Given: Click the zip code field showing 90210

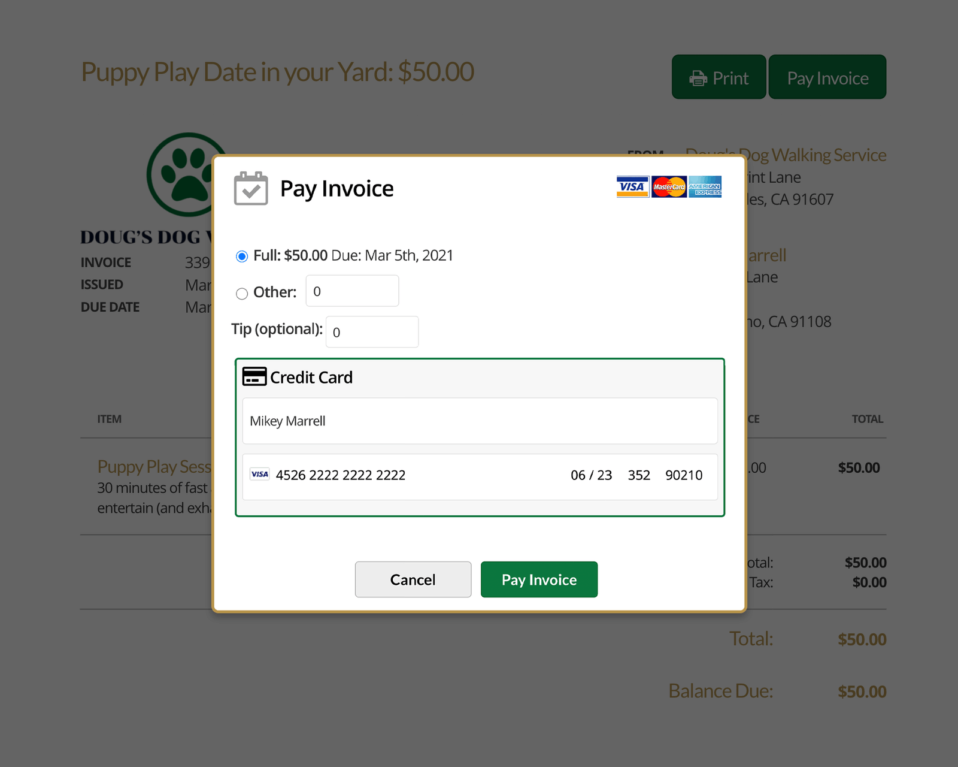Looking at the screenshot, I should (684, 475).
